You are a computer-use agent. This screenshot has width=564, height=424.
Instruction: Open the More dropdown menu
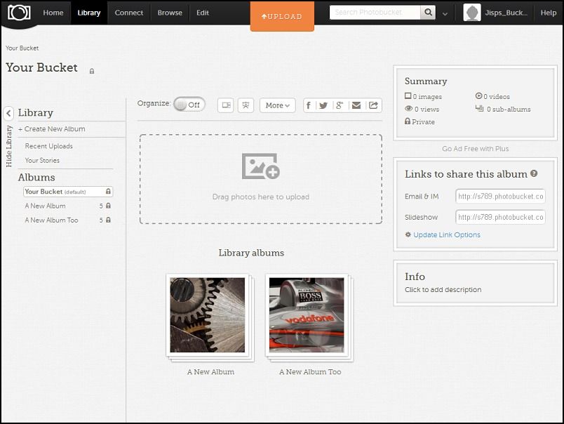277,105
